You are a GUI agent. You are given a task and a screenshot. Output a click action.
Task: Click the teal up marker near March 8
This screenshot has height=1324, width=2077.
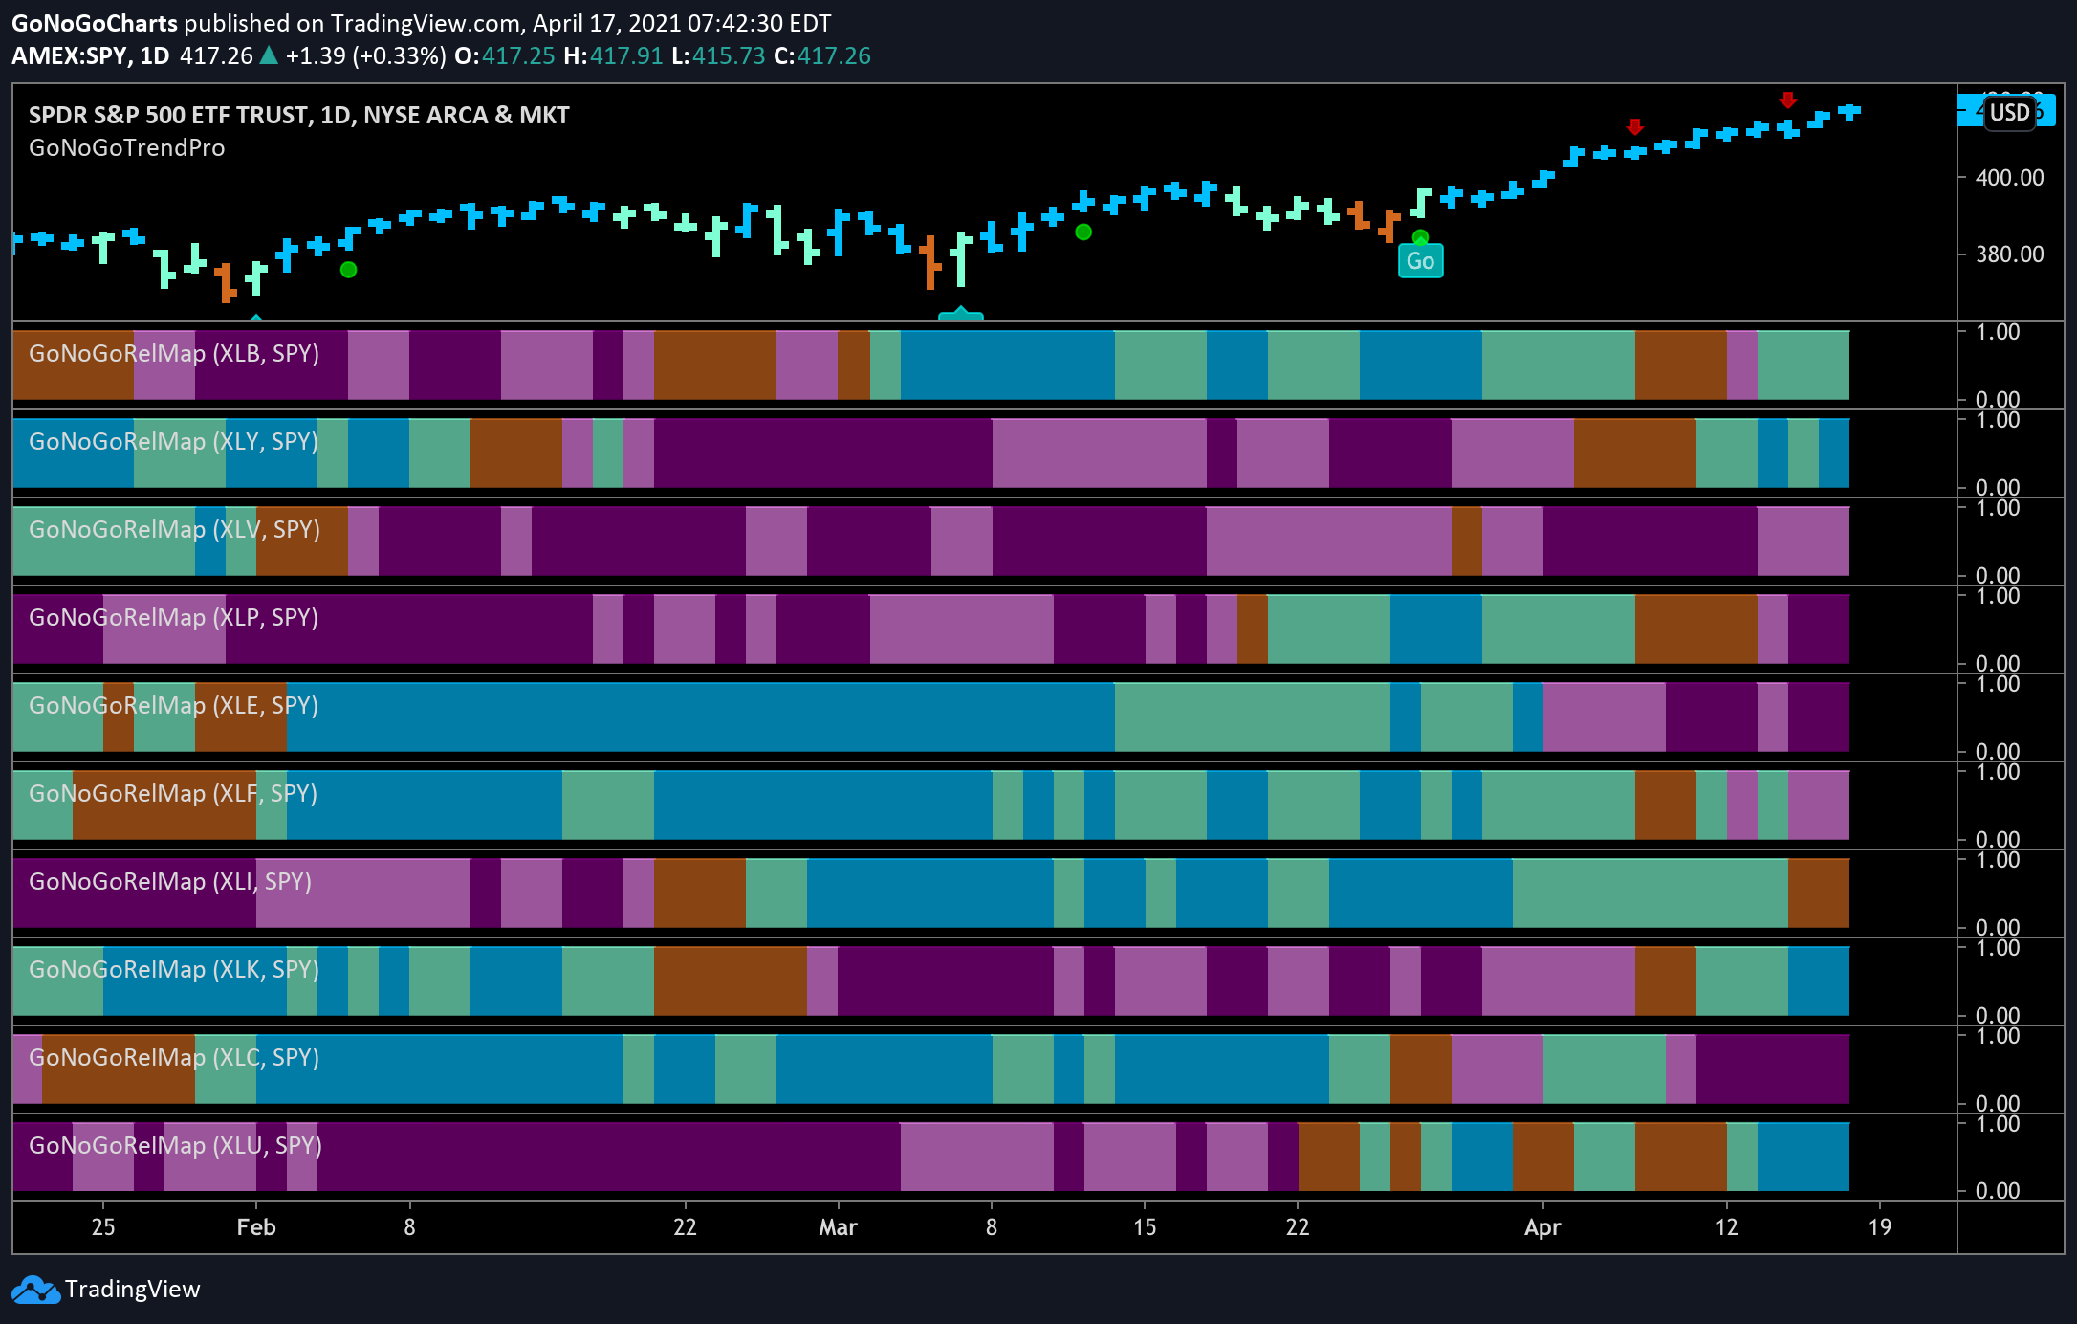961,314
